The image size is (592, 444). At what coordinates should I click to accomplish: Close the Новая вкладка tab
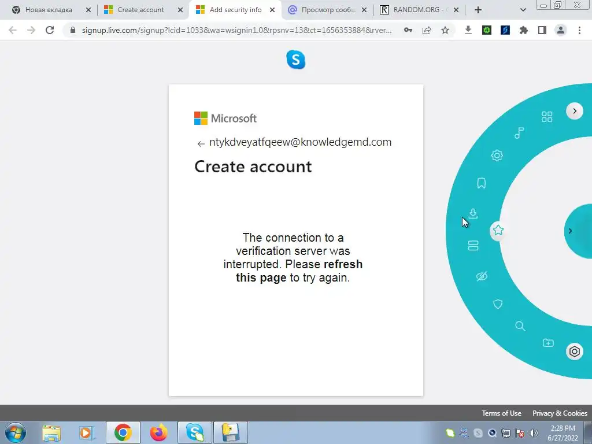click(88, 10)
